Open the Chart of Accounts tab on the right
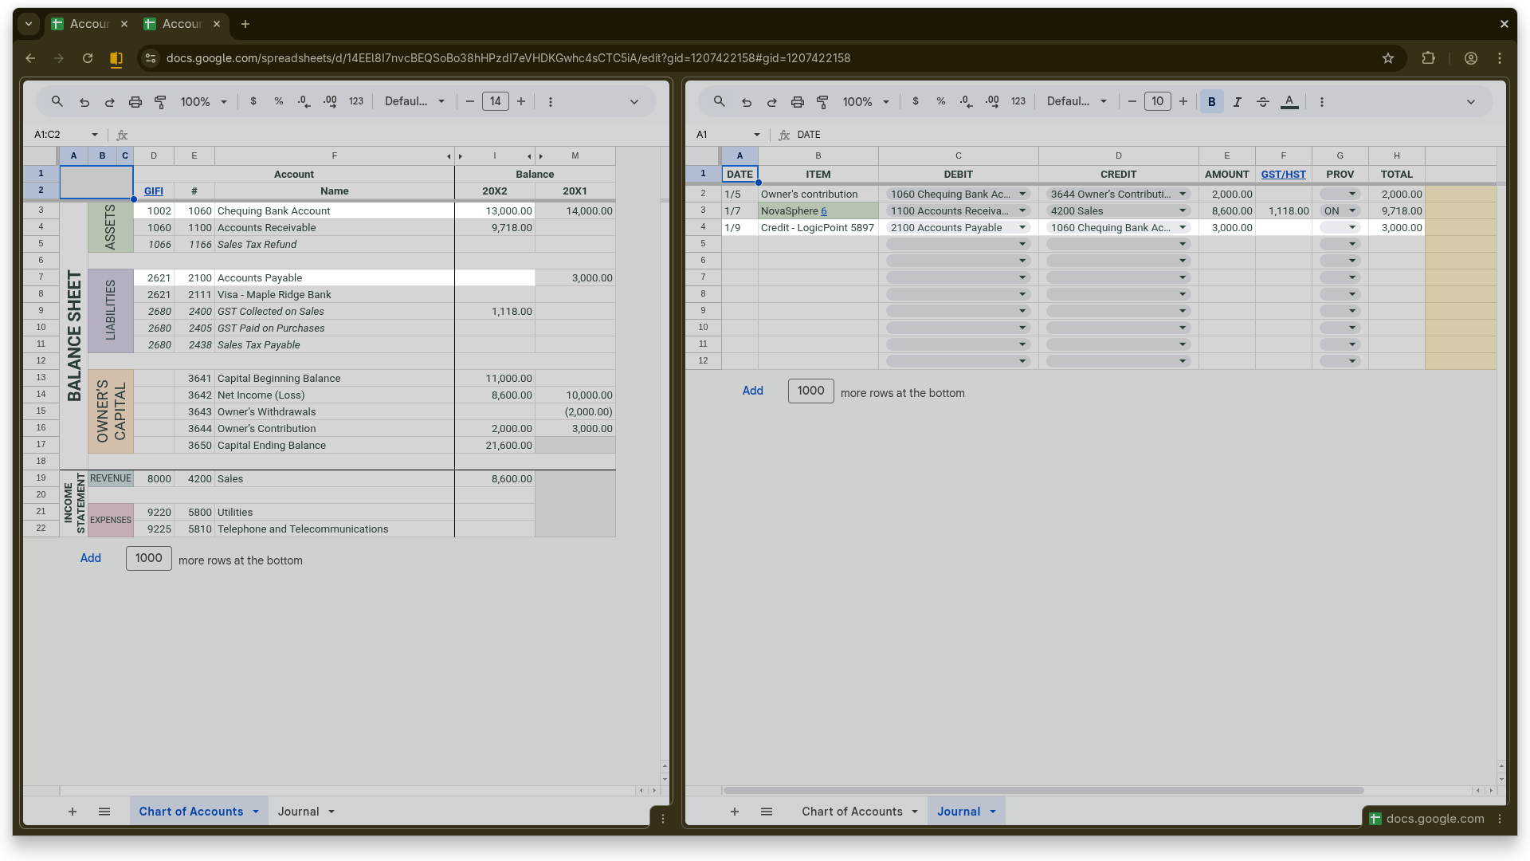Screen dimensions: 1530x861 pos(853,811)
